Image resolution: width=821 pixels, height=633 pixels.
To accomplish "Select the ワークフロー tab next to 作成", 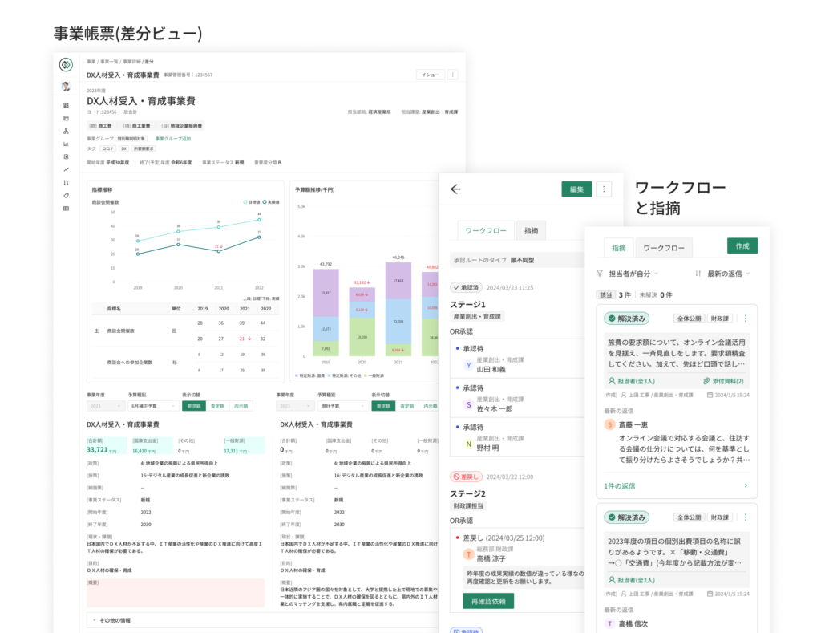I will pyautogui.click(x=664, y=249).
